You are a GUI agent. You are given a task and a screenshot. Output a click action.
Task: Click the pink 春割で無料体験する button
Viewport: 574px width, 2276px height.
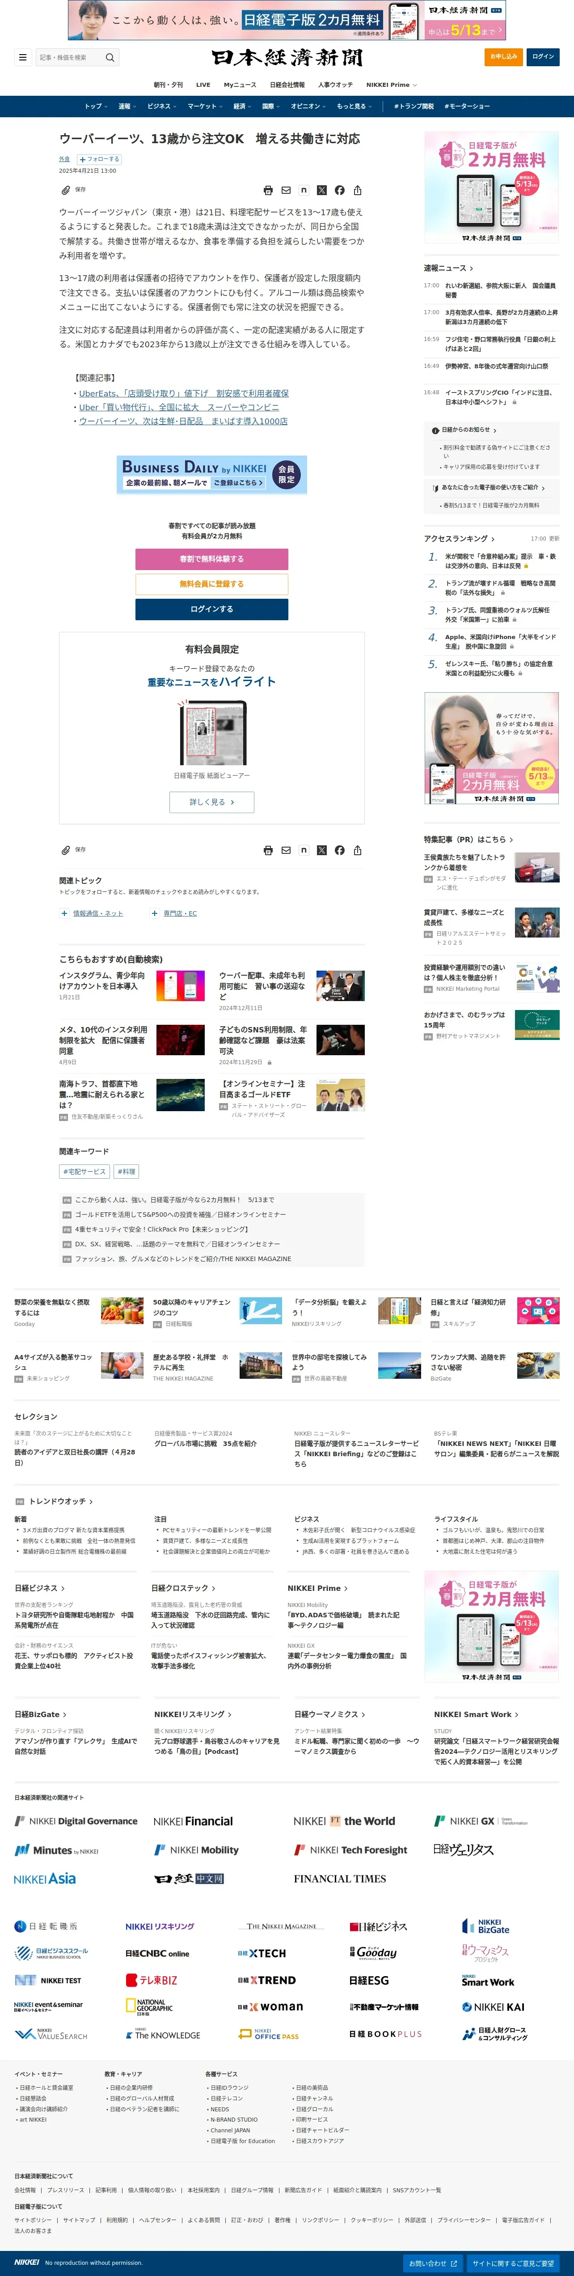[x=212, y=559]
